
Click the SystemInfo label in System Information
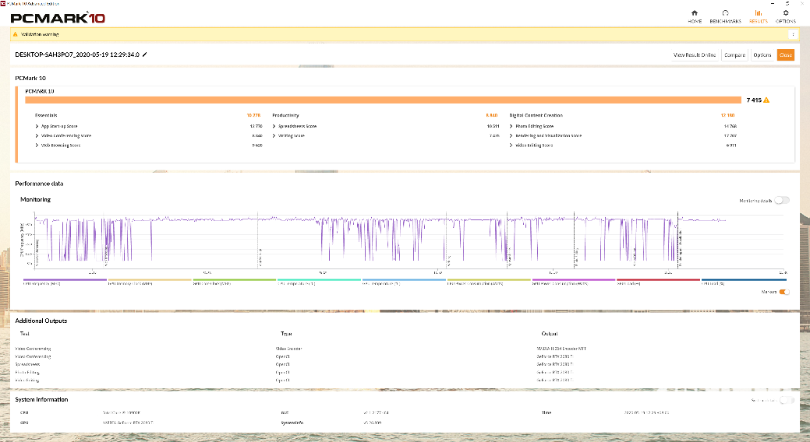tap(292, 423)
